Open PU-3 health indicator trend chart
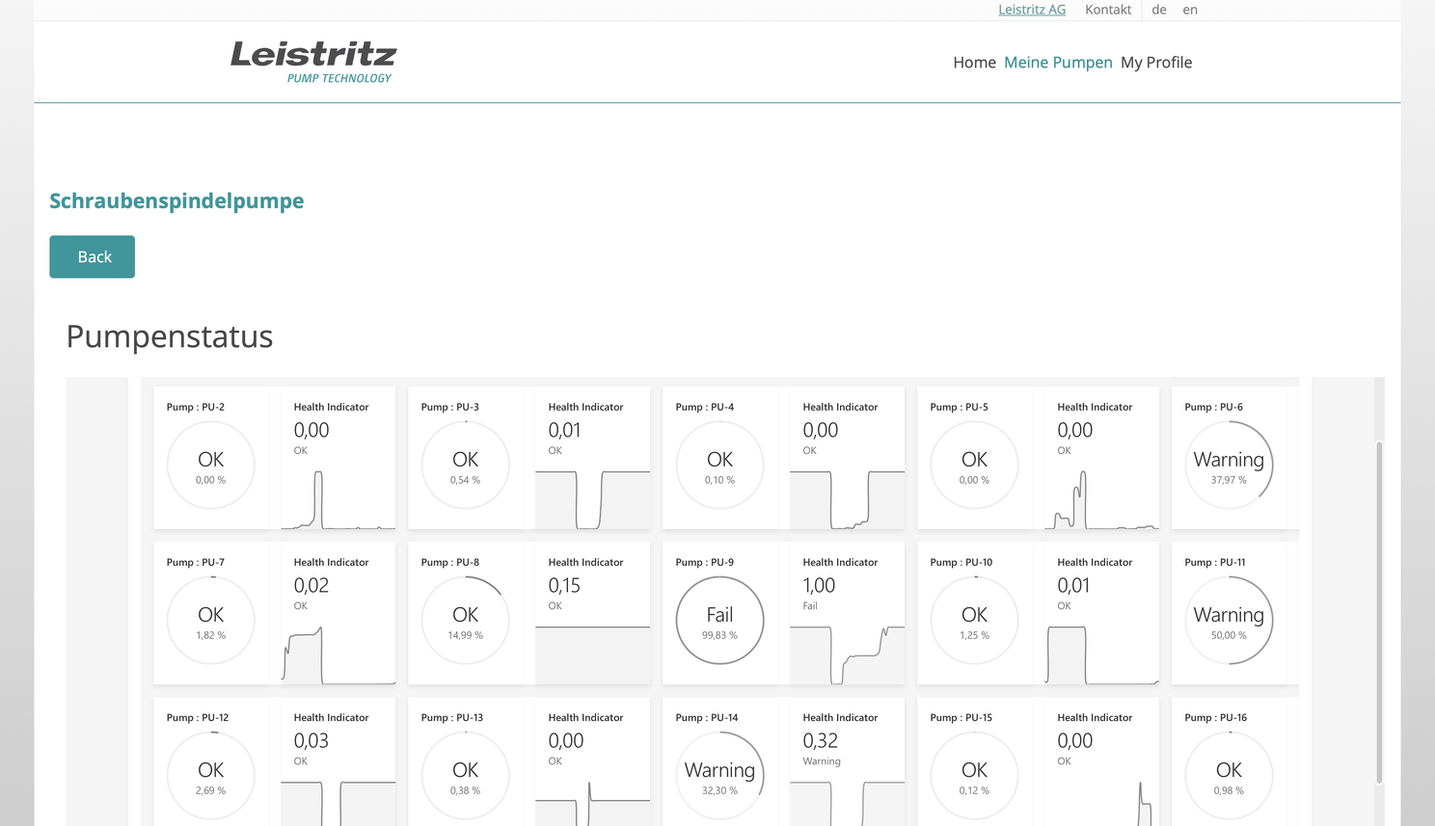1435x826 pixels. point(592,499)
